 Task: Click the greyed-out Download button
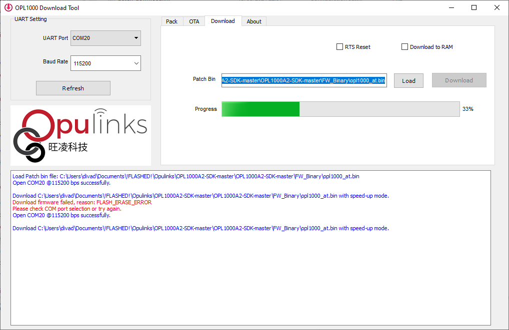click(x=459, y=80)
